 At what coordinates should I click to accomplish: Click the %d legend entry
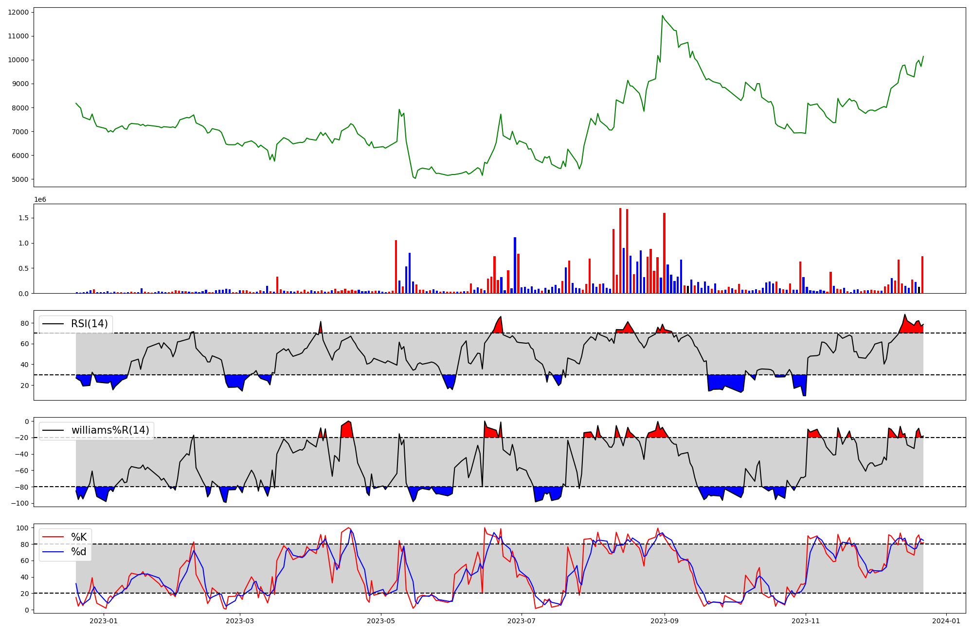click(x=79, y=552)
